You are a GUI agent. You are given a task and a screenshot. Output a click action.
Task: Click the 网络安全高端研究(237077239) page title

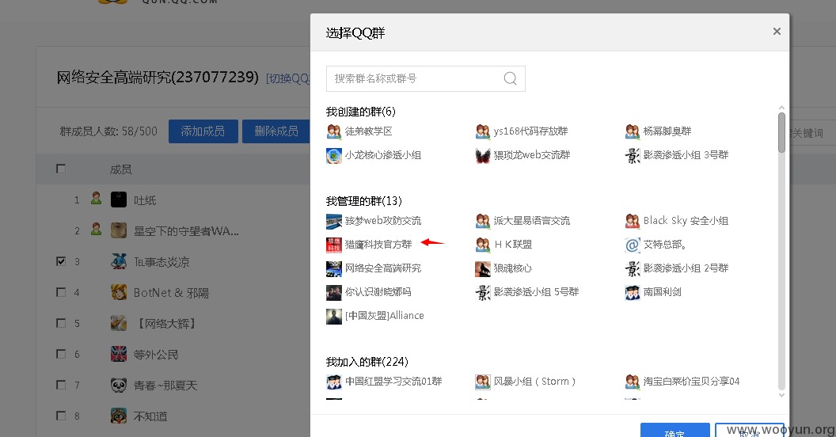(x=158, y=78)
